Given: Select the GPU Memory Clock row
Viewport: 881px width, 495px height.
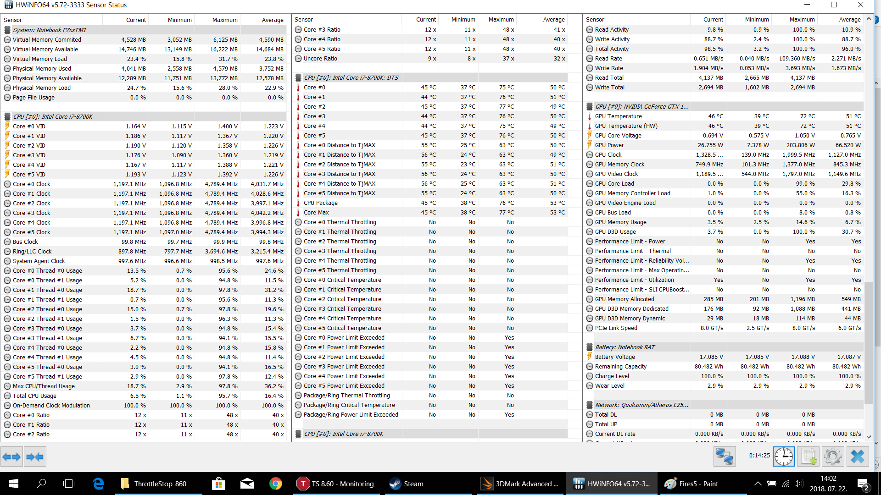Looking at the screenshot, I should click(725, 164).
